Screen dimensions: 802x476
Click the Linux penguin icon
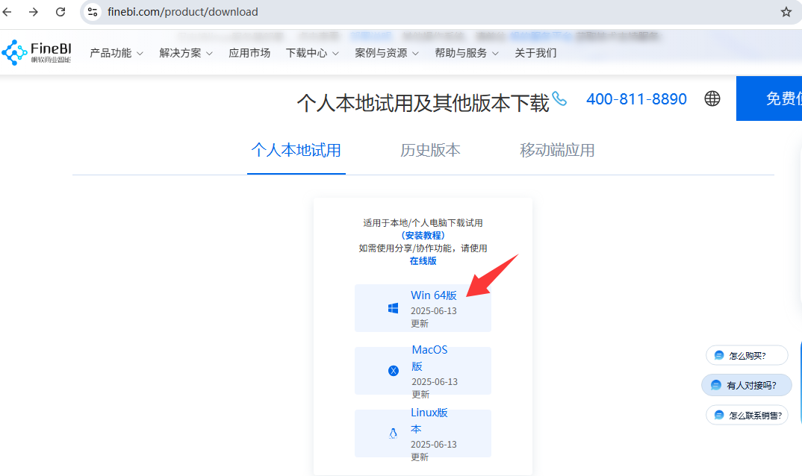click(393, 433)
